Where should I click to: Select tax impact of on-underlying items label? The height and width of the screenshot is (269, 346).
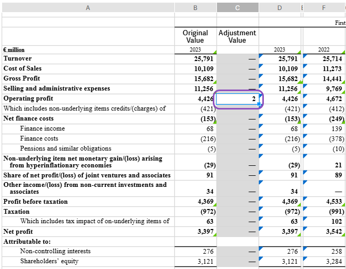click(x=95, y=221)
